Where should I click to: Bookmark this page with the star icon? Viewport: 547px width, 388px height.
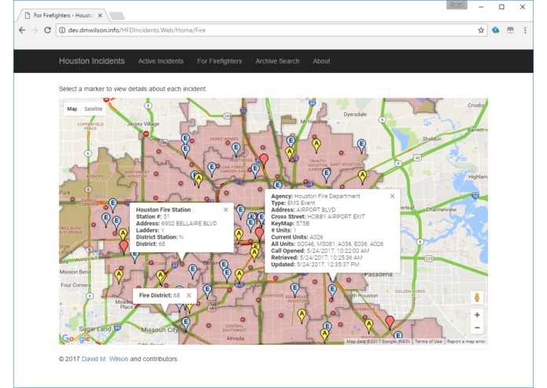coord(481,31)
